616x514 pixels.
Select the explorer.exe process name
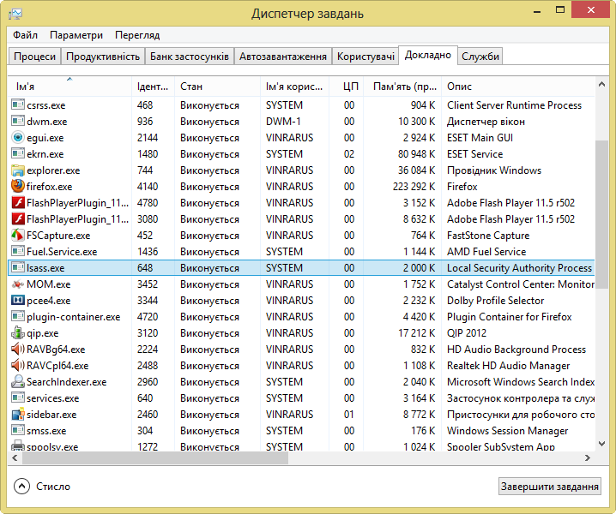tap(53, 170)
